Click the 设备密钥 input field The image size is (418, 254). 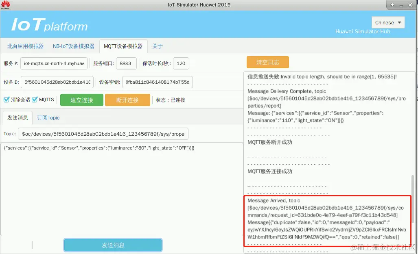[157, 82]
